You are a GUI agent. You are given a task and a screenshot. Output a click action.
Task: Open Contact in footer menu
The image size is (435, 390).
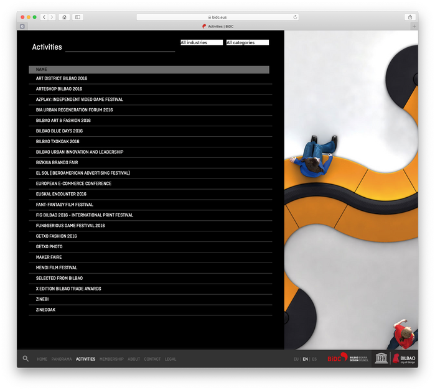152,359
